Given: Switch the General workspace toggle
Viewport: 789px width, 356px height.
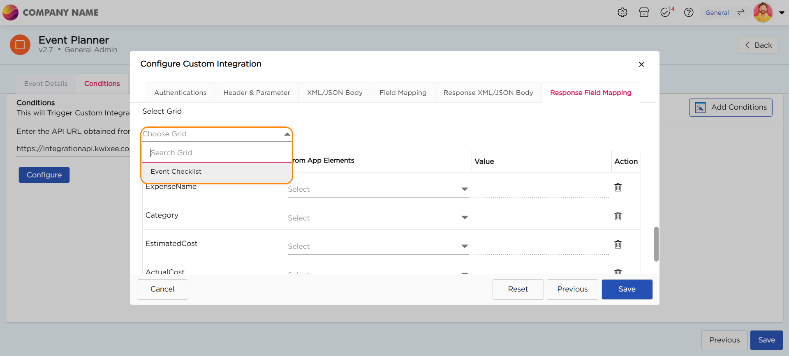Looking at the screenshot, I should coord(740,13).
